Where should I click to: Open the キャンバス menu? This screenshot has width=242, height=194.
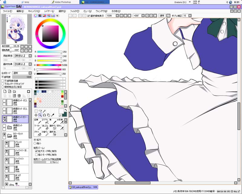[34, 11]
